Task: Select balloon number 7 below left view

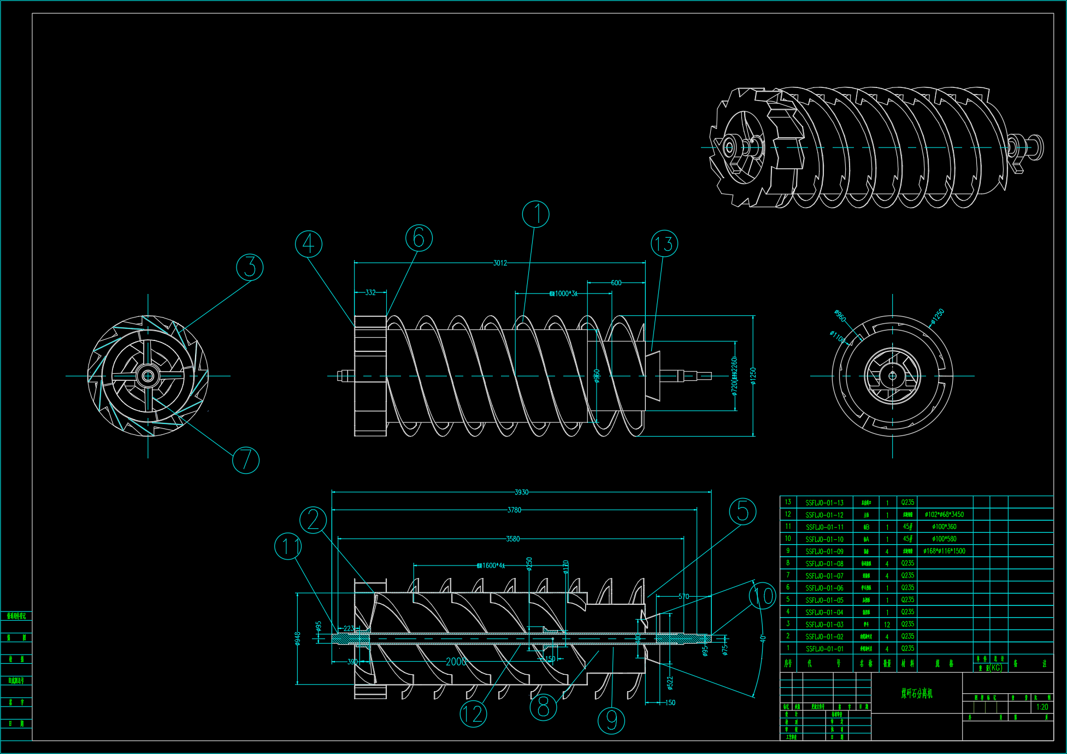Action: 246,460
